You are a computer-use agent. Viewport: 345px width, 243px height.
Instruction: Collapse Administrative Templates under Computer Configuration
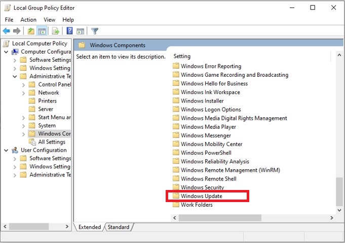click(x=15, y=77)
